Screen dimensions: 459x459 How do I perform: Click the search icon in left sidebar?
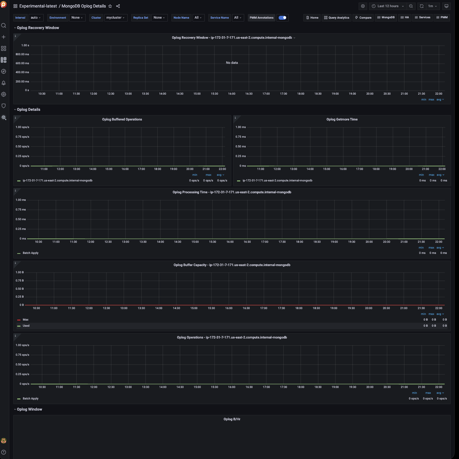click(4, 25)
